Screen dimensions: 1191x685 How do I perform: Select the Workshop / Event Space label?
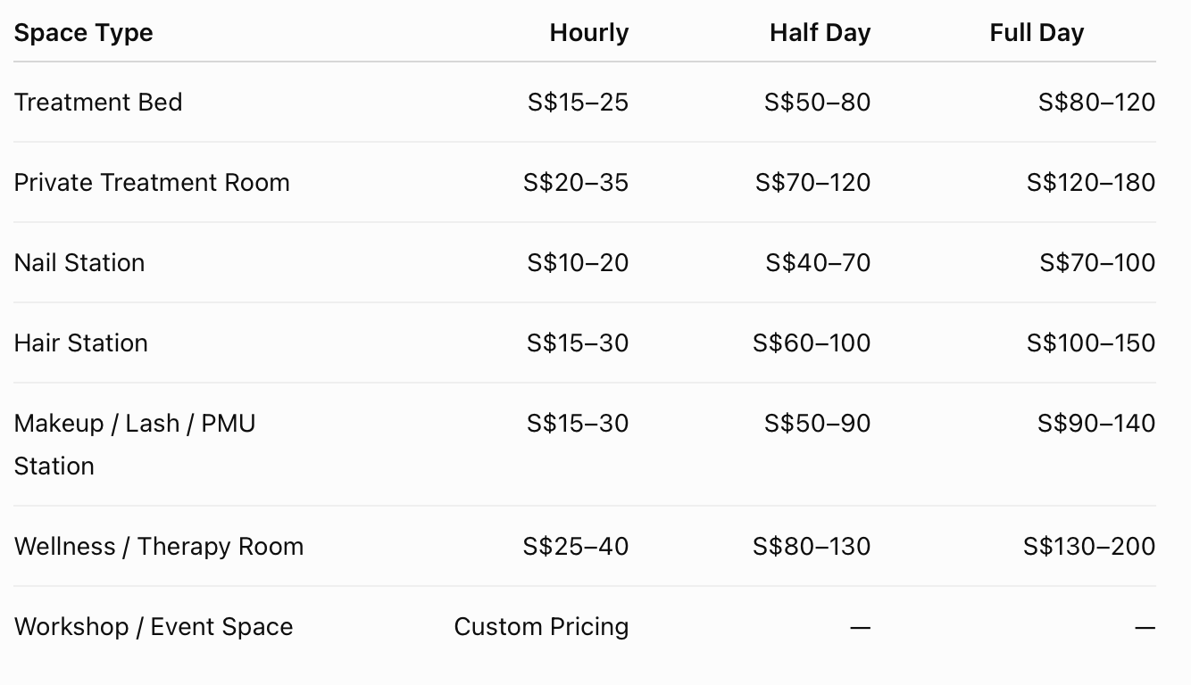(x=154, y=626)
